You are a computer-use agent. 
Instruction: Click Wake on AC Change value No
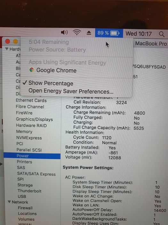(x=157, y=197)
